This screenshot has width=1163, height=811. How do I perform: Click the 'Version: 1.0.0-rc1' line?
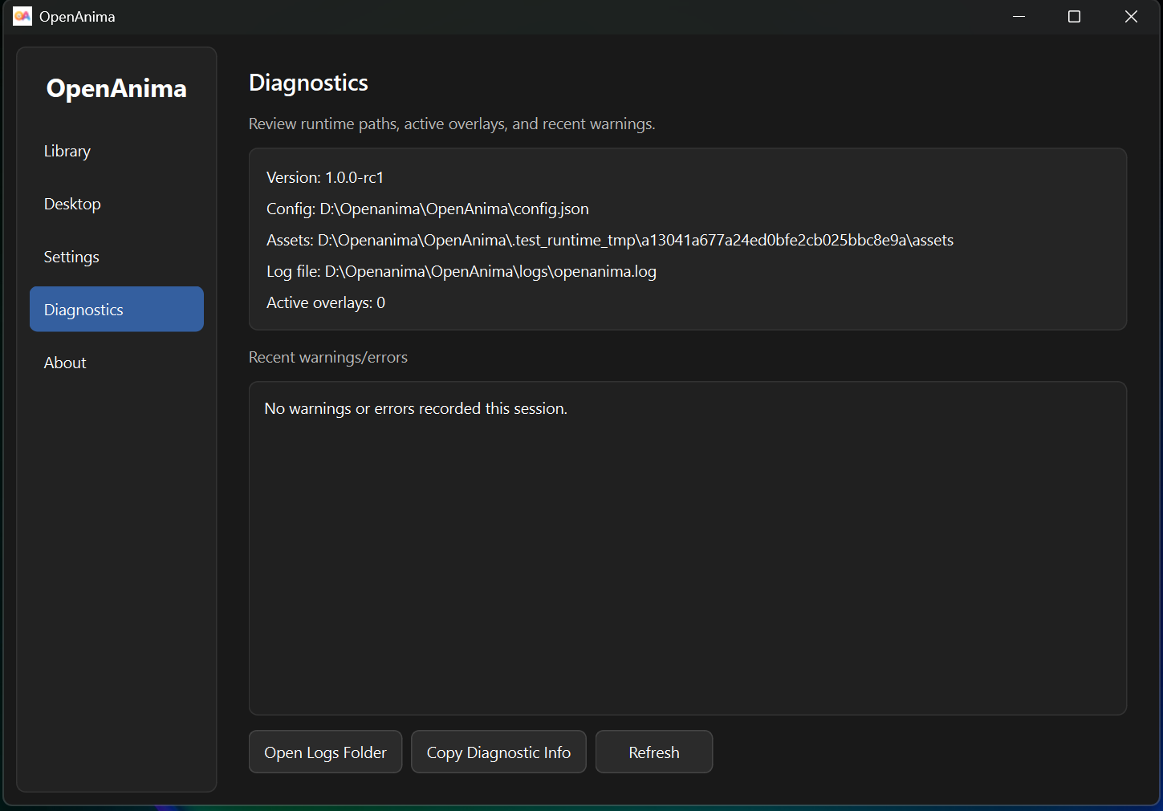[x=325, y=177]
